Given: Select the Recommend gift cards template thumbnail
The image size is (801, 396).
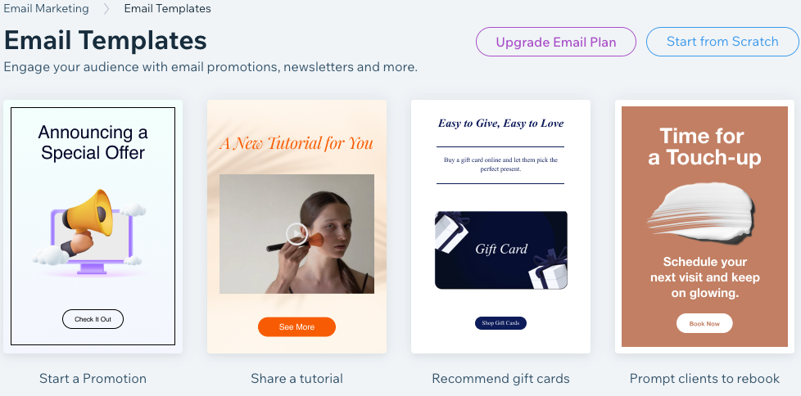Looking at the screenshot, I should pos(500,227).
